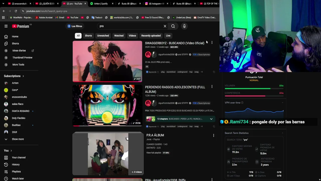Click View full playlist link
Screen dimensions: 321x181
(x=154, y=153)
